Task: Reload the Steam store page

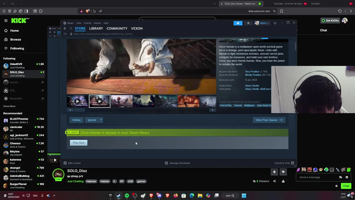Action: pyautogui.click(x=65, y=34)
